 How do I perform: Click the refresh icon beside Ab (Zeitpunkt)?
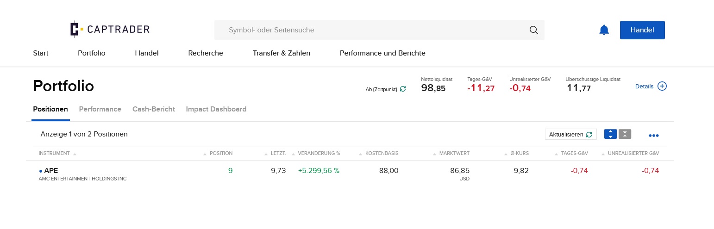click(x=403, y=89)
